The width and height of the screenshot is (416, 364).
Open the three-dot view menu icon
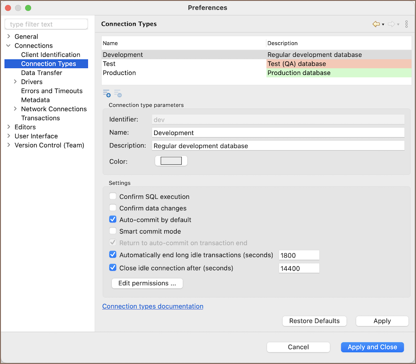[406, 24]
